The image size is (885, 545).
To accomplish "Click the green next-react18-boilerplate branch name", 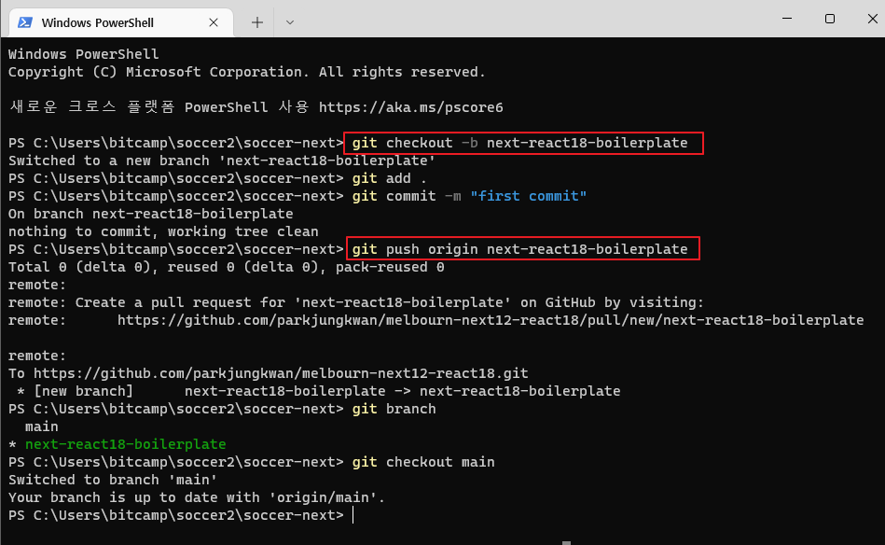I will (x=125, y=444).
